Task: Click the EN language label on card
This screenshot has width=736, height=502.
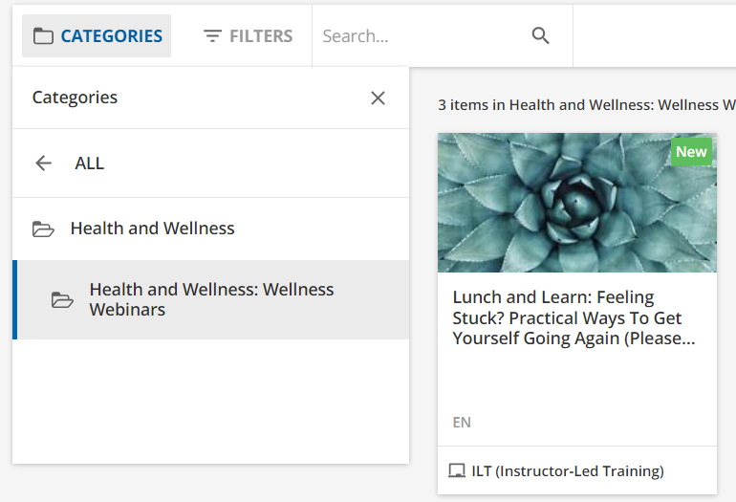Action: [x=462, y=423]
